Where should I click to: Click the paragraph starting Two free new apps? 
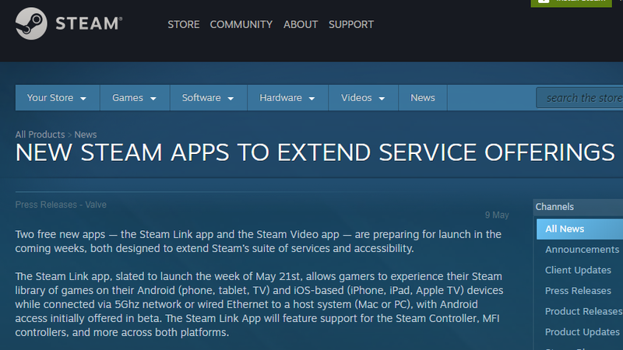pyautogui.click(x=259, y=241)
